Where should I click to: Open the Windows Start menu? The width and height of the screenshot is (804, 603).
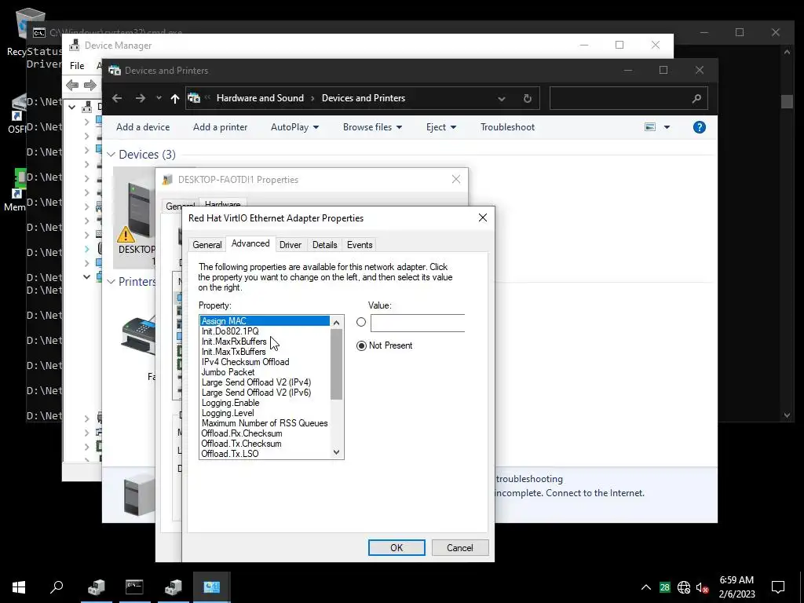coord(19,587)
